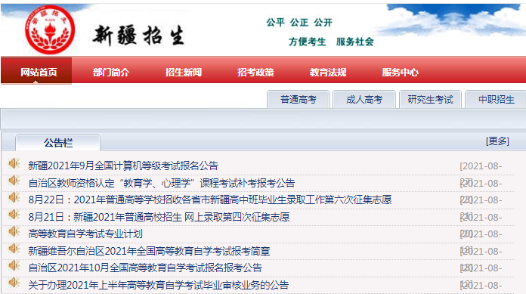526x294 pixels.
Task: Open 自治区教师资格认定课程考试补考报考公告
Action: point(162,183)
